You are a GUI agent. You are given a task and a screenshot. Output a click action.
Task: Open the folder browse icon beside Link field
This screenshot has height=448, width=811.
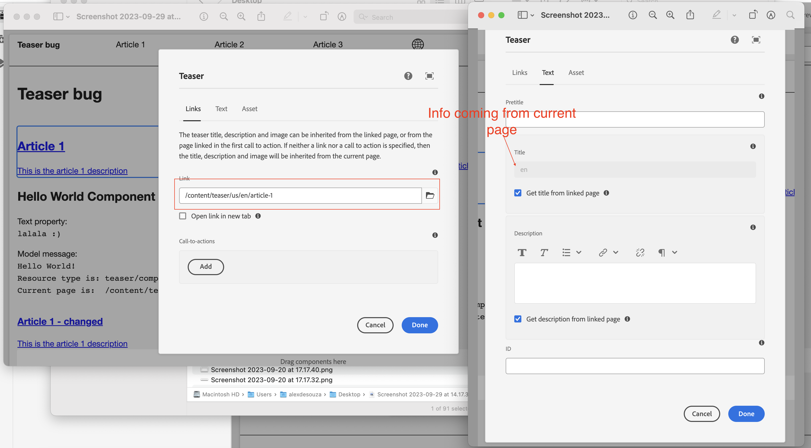tap(430, 196)
